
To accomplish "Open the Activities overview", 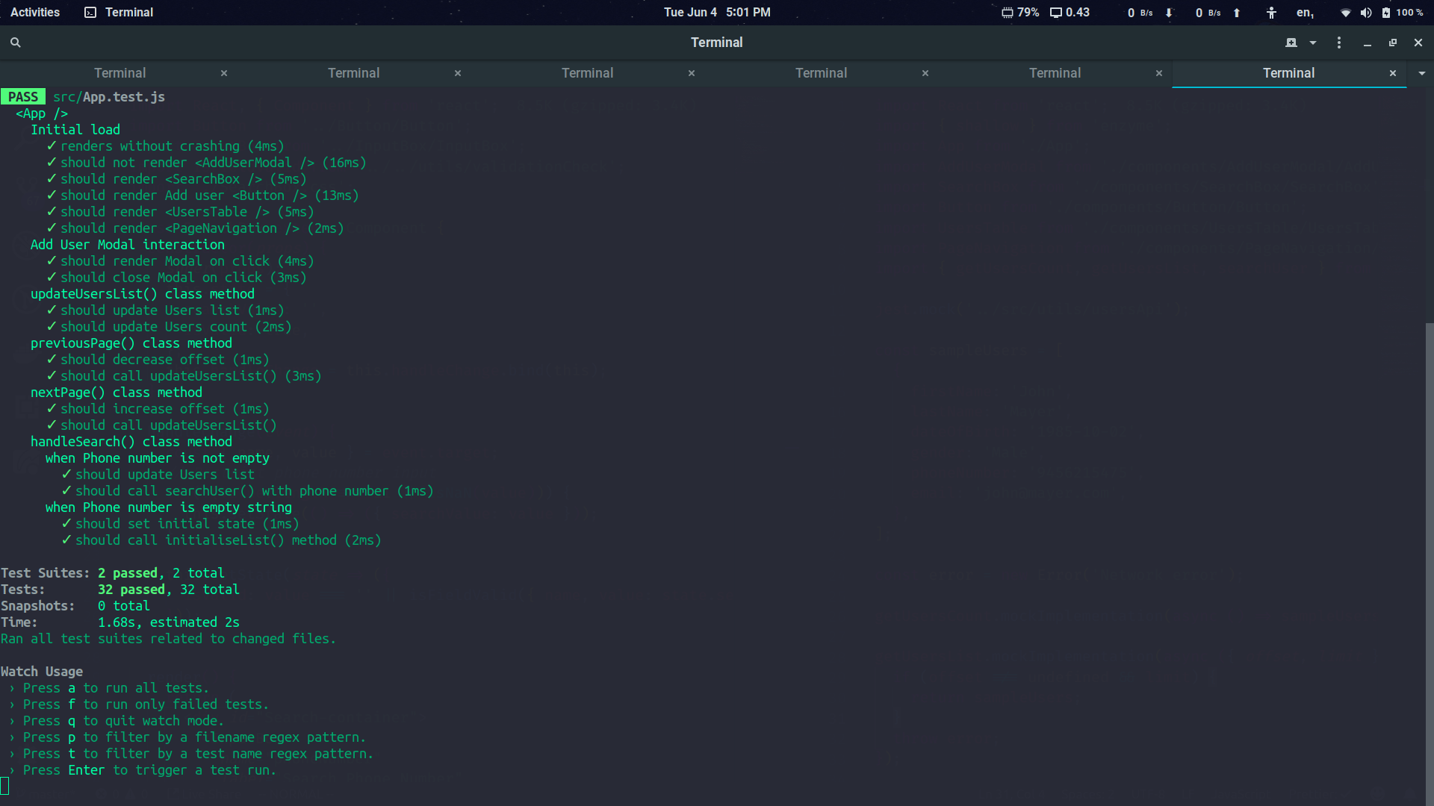I will pyautogui.click(x=35, y=13).
